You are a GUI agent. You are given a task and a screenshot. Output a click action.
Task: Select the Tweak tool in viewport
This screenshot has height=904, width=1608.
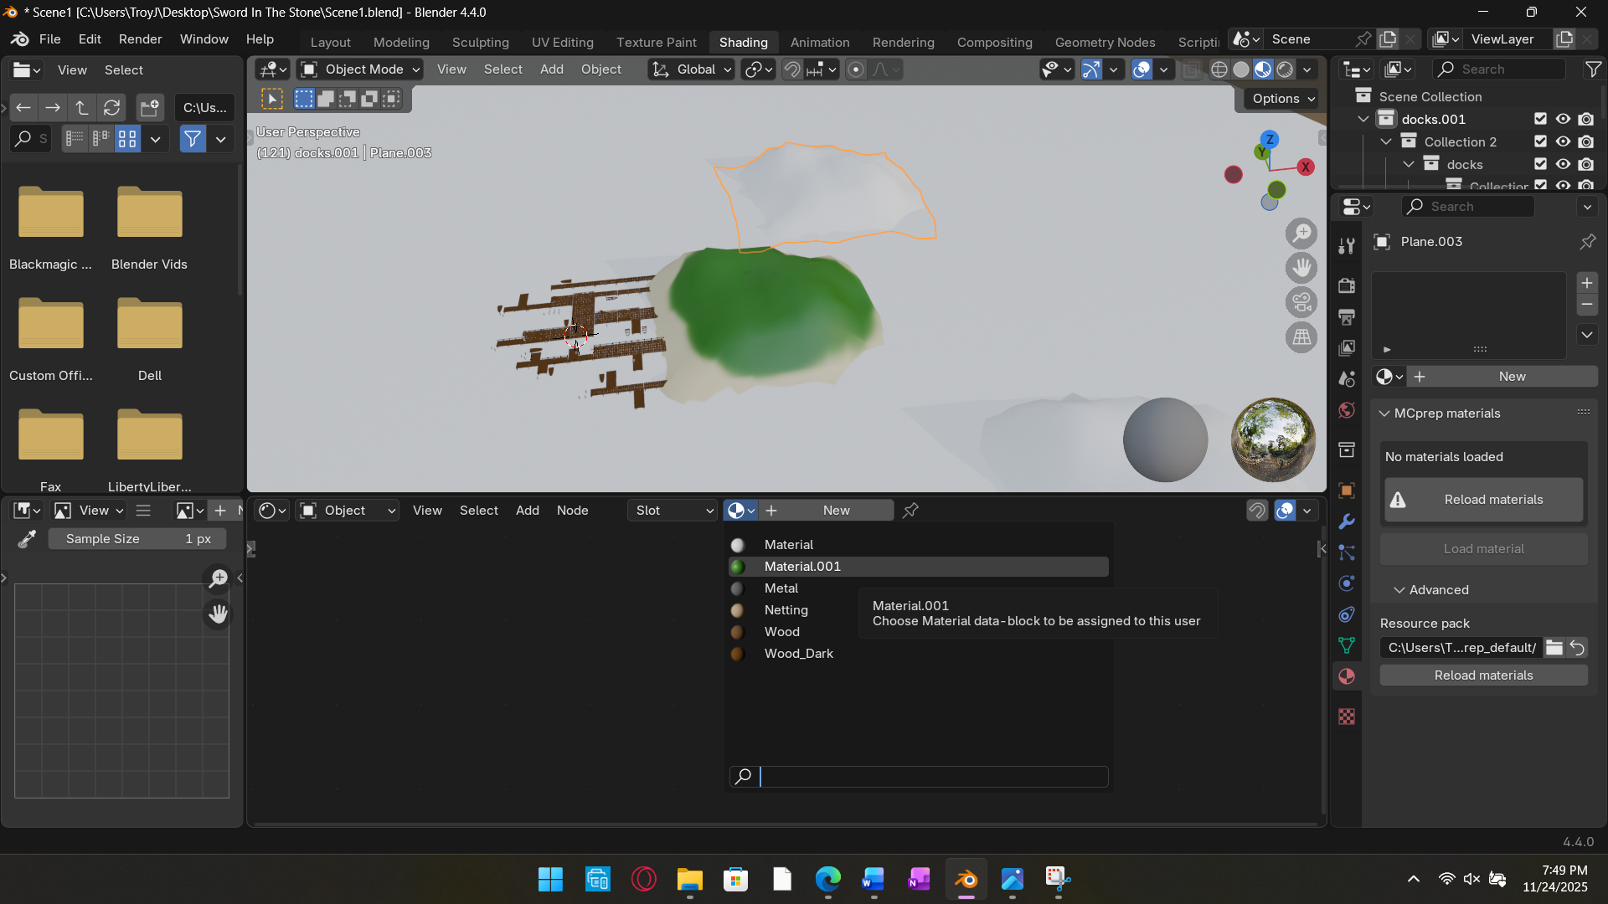272,99
